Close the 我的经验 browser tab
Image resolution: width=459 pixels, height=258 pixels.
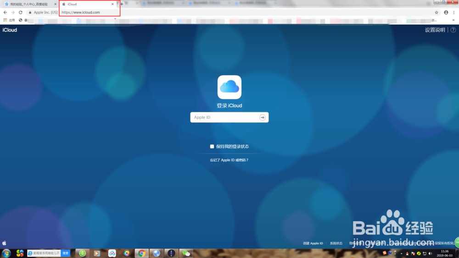coord(56,4)
